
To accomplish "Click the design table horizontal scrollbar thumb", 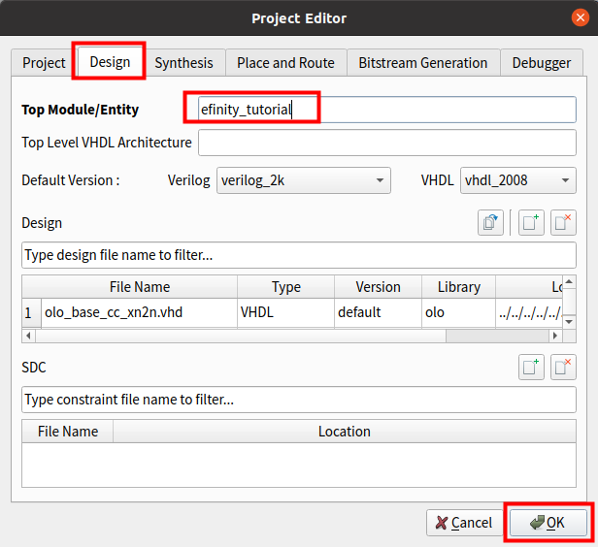I will point(241,336).
